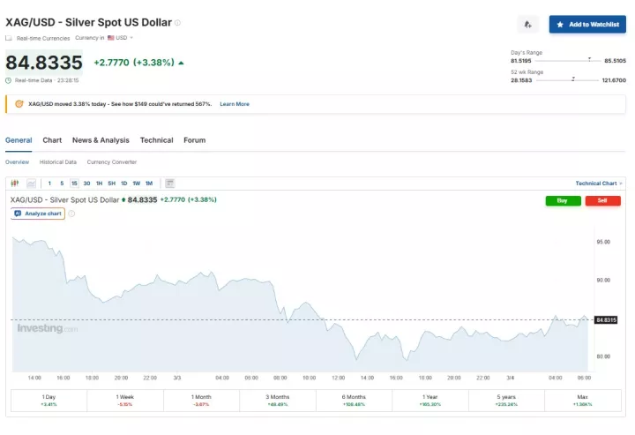Screen dimensions: 635x435
Task: Set chart interval to 1D
Action: (x=123, y=183)
